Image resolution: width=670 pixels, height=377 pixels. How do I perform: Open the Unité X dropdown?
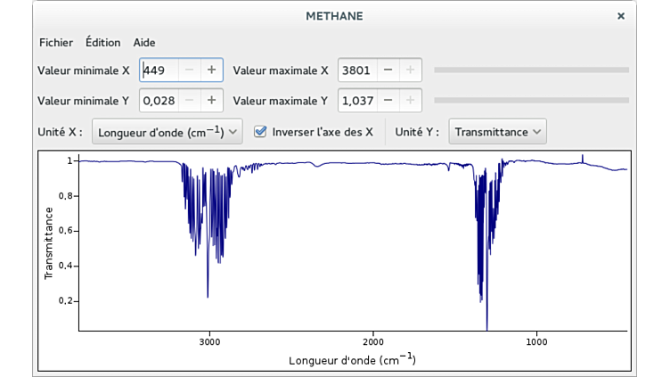point(167,132)
